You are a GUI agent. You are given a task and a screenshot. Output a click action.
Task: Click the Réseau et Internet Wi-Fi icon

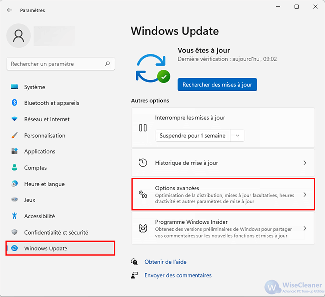click(x=14, y=119)
